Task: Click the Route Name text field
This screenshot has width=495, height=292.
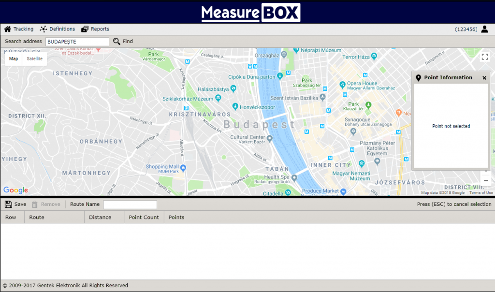Action: coord(130,204)
